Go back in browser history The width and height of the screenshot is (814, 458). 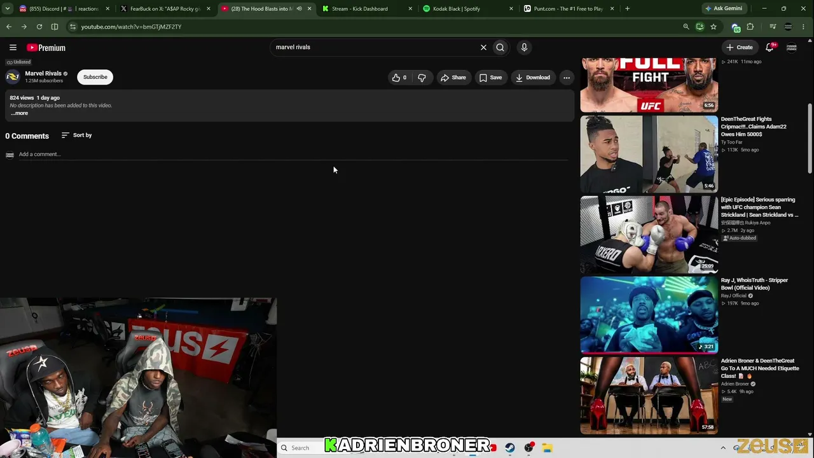[9, 27]
